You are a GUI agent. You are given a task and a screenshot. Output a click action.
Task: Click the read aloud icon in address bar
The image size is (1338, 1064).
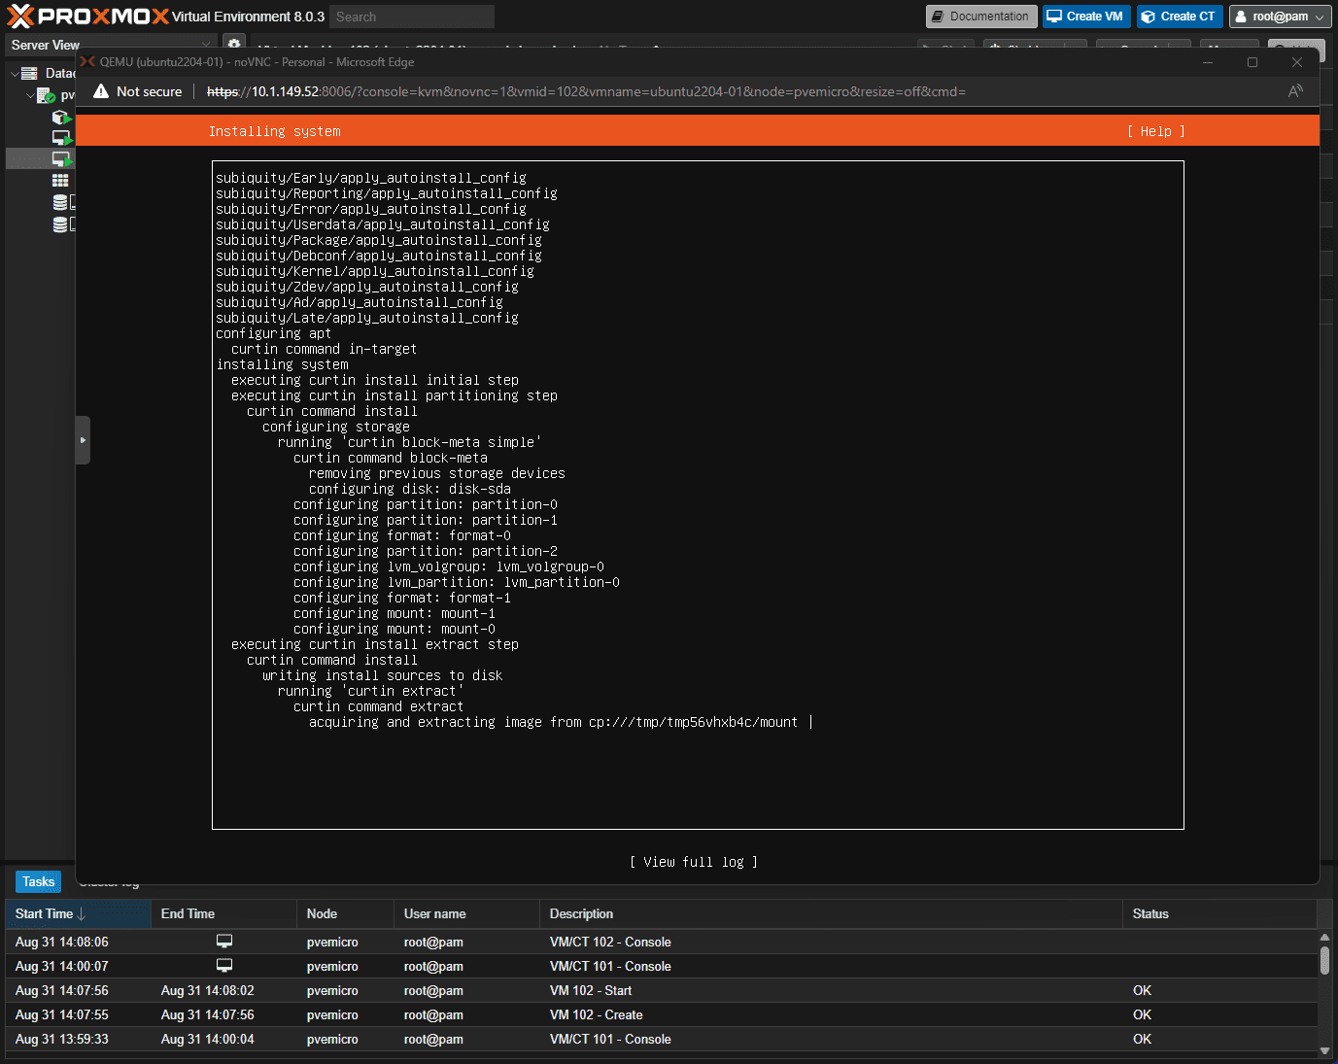[x=1294, y=91]
